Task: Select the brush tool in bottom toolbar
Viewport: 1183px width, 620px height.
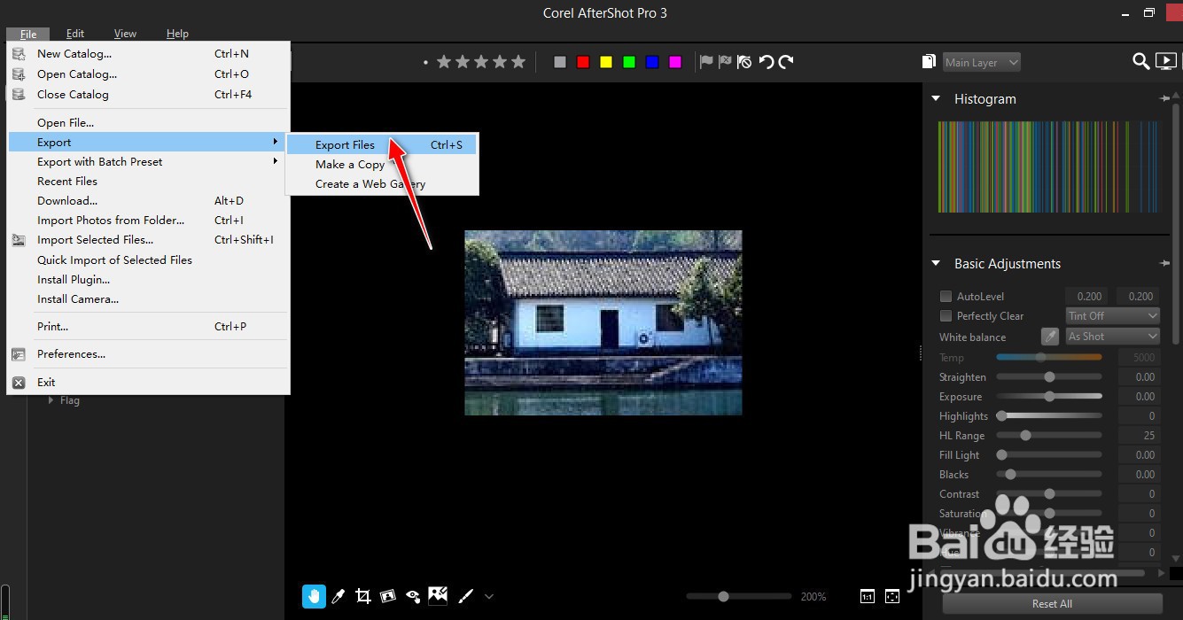Action: [x=466, y=596]
